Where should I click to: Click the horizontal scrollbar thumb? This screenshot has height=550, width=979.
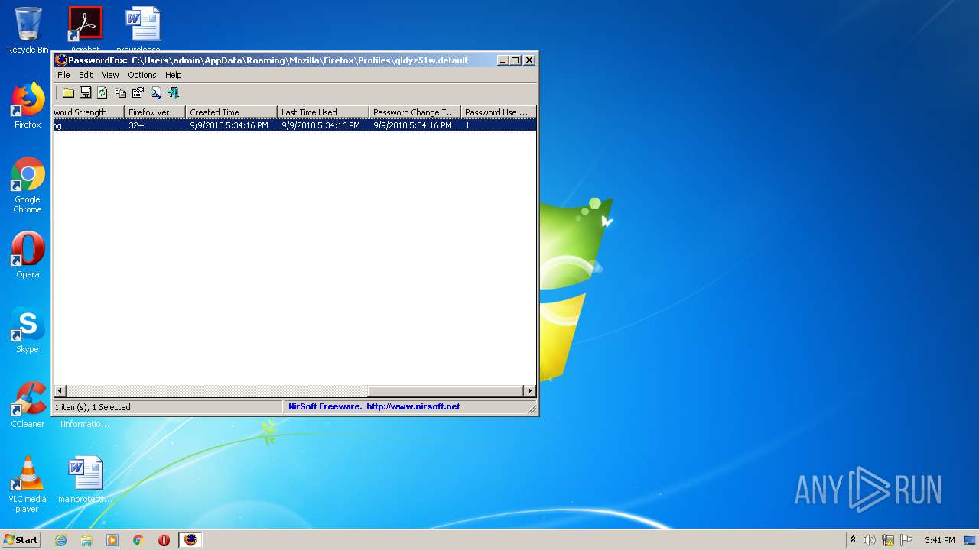point(446,390)
